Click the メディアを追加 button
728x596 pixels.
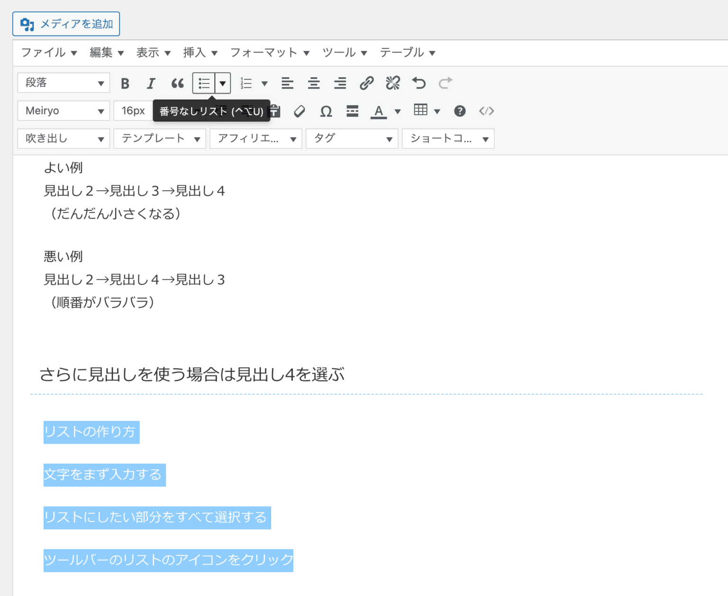66,23
